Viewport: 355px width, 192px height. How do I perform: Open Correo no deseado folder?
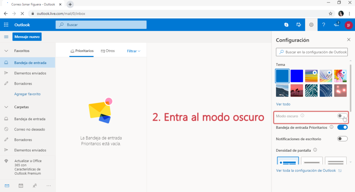pos(28,129)
